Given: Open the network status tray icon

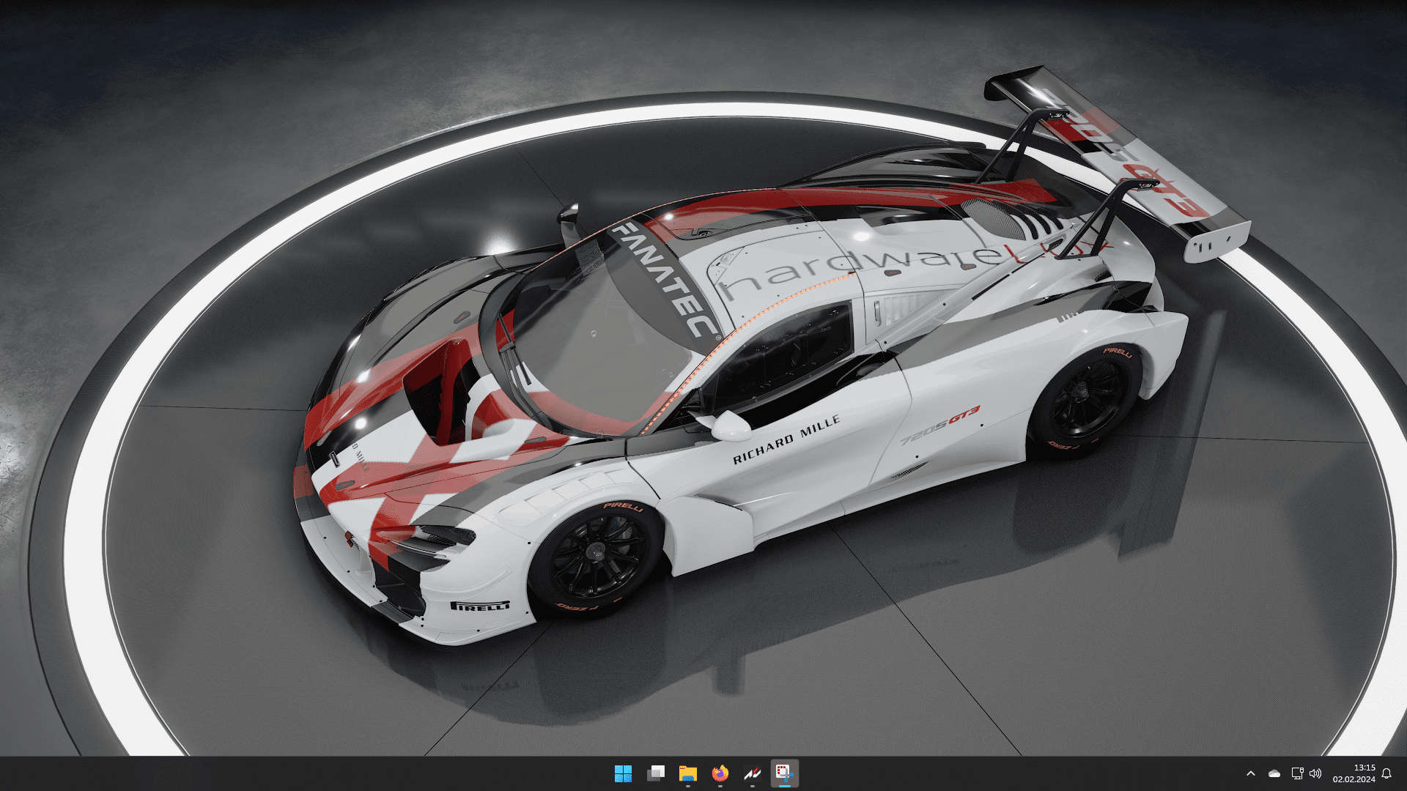Looking at the screenshot, I should [1297, 773].
